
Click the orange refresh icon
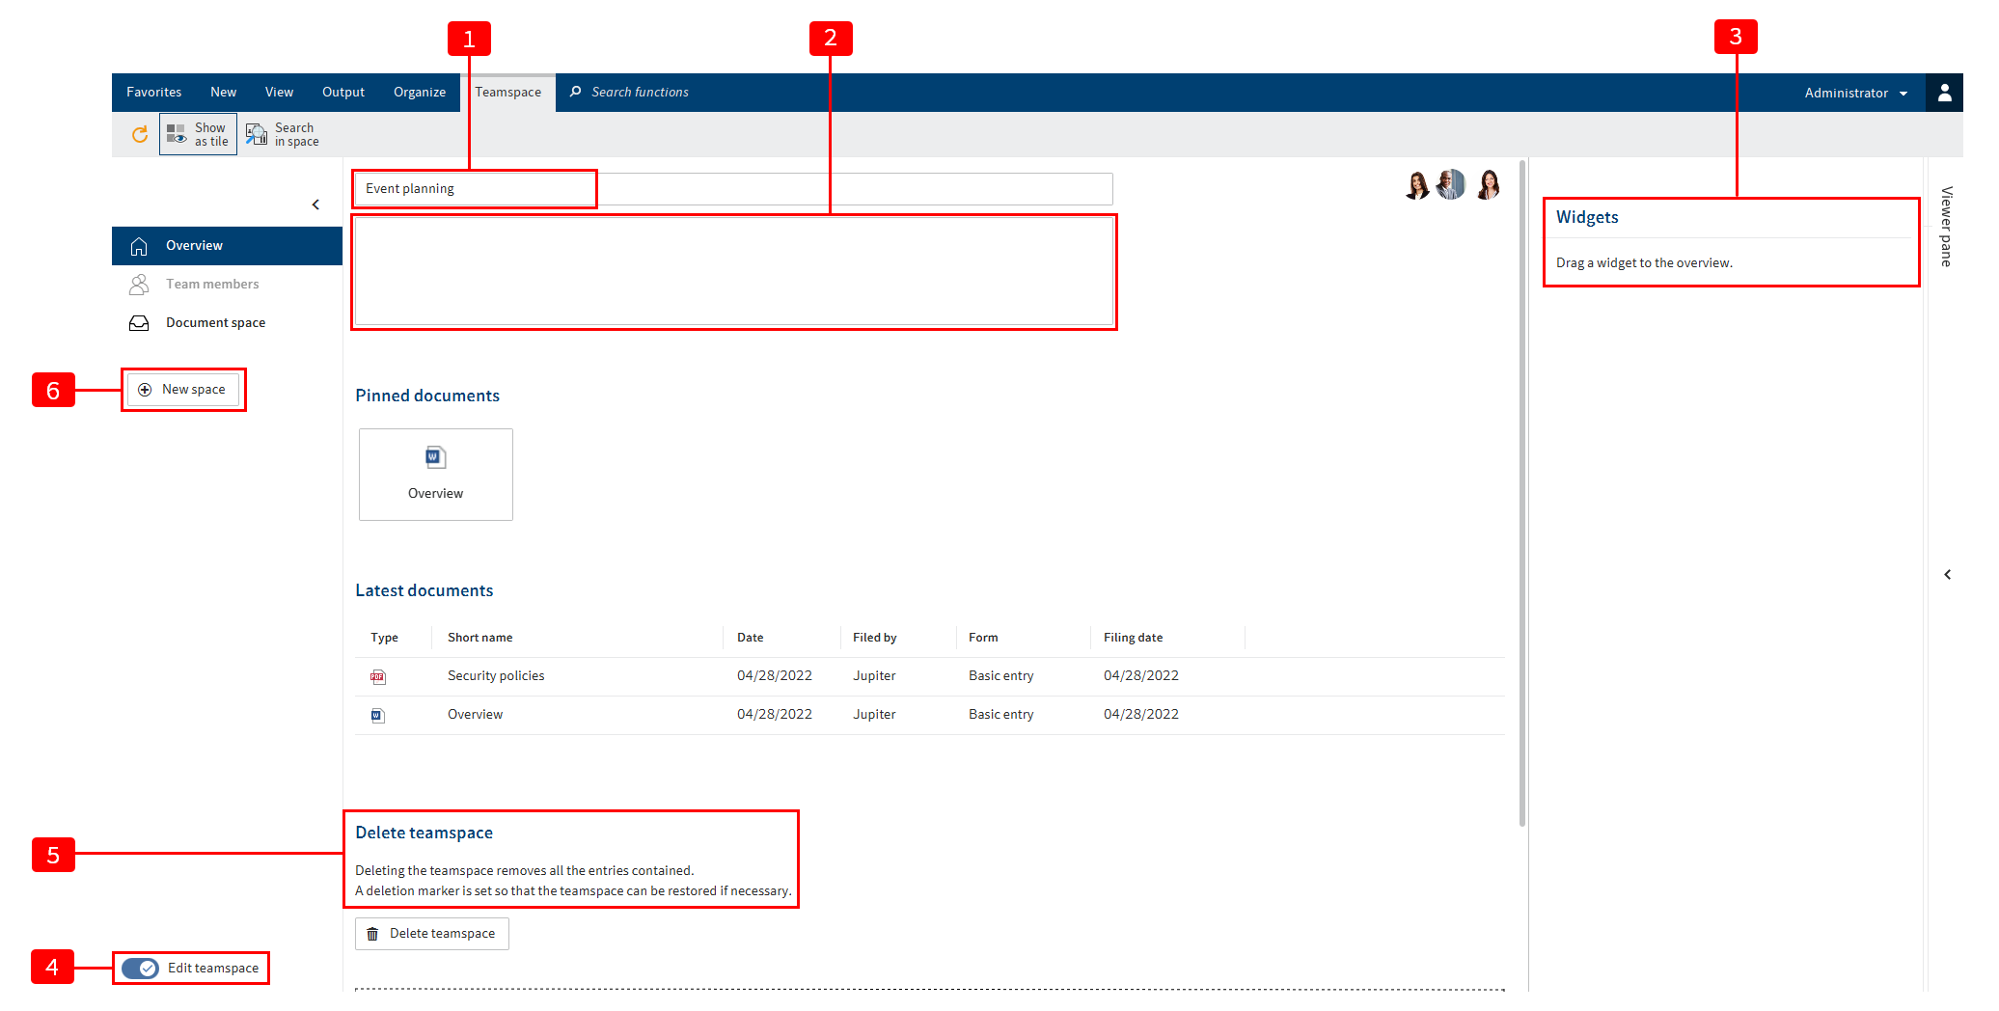pyautogui.click(x=140, y=134)
